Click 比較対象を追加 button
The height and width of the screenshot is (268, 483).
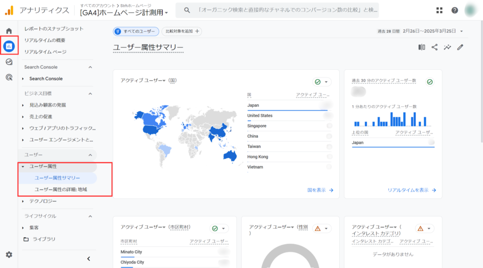[182, 32]
